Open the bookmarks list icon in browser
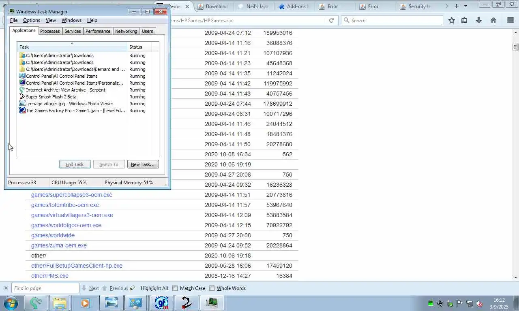Screen dimensions: 519x311 click(x=464, y=20)
